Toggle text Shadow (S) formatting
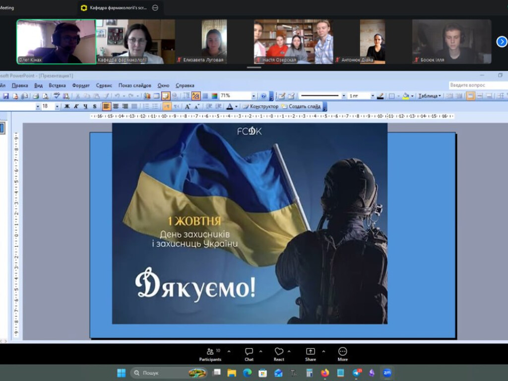Image resolution: width=508 pixels, height=381 pixels. (95, 107)
